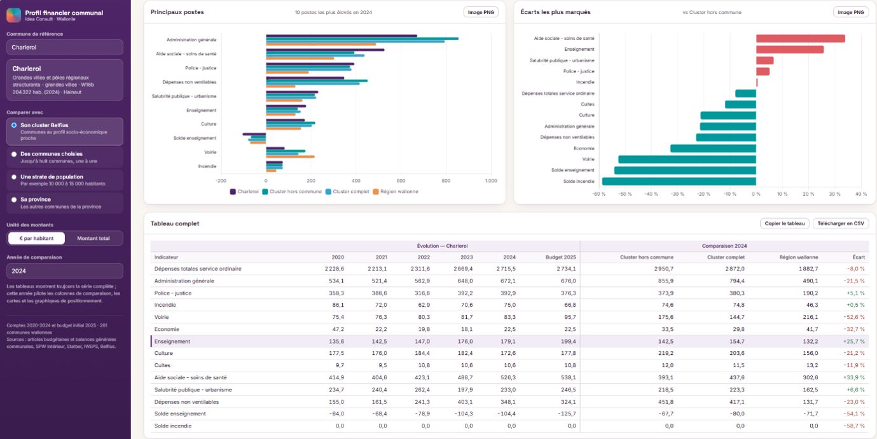This screenshot has width=877, height=439.
Task: Click the +33,9 % écart value
Action: [x=853, y=378]
